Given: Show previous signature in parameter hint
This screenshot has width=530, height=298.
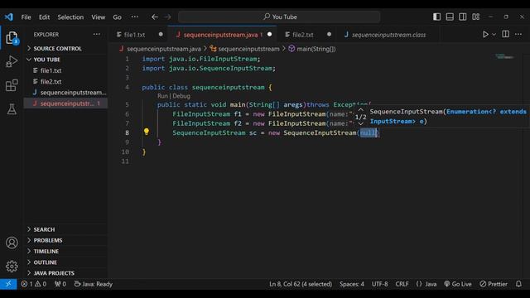Looking at the screenshot, I should (361, 110).
